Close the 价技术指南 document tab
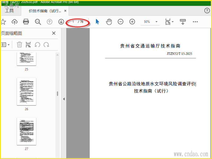212x159 pixels. [65, 11]
